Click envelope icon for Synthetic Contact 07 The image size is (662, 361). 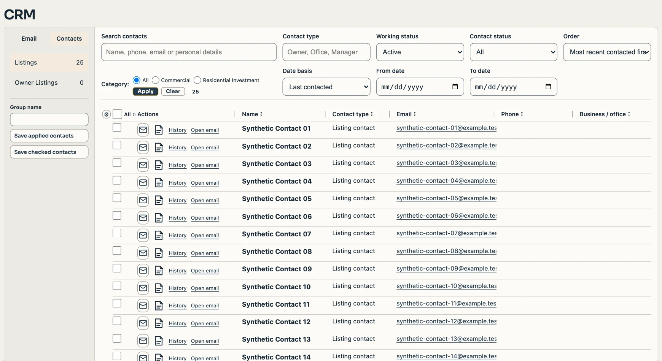tap(143, 235)
